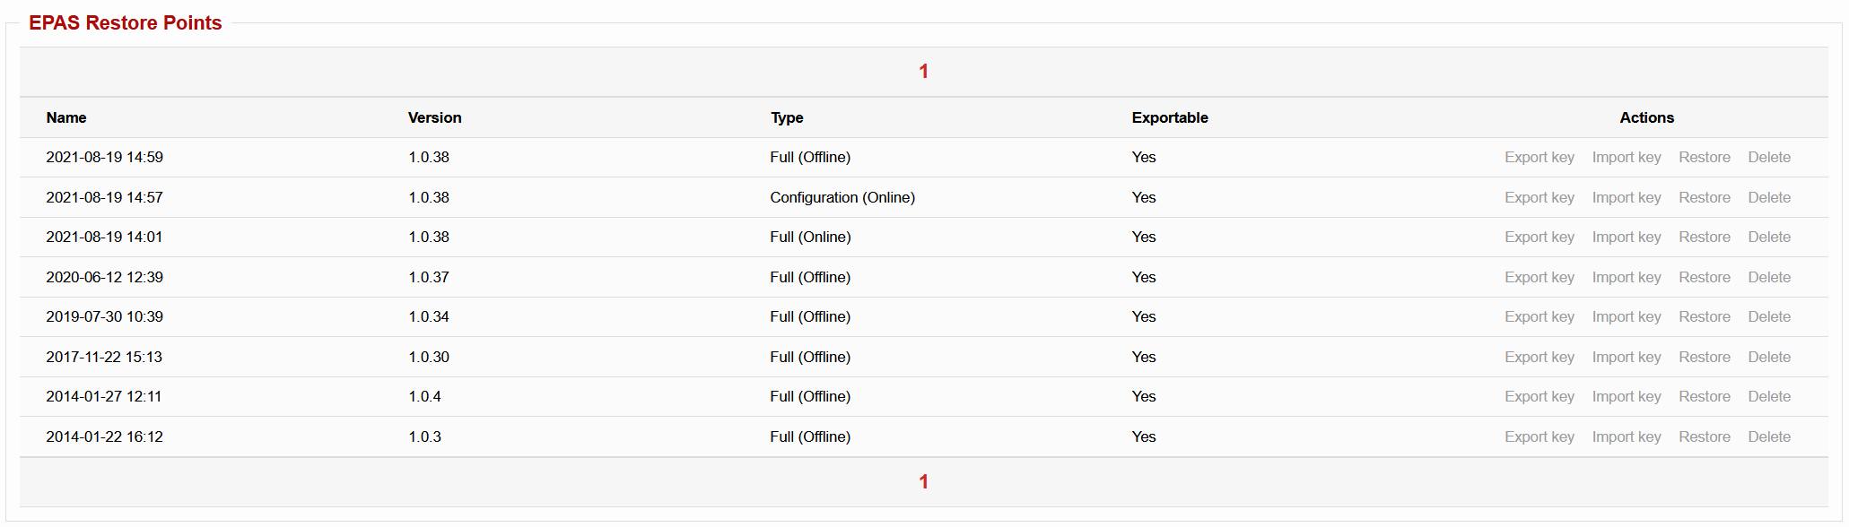Import key for the newest restore point

[x=1627, y=157]
